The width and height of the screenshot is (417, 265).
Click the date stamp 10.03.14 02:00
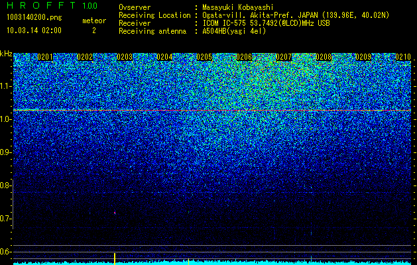[34, 30]
